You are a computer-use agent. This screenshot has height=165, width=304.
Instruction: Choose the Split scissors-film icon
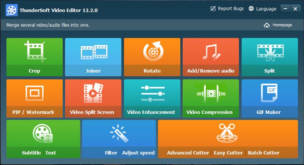pyautogui.click(x=270, y=52)
